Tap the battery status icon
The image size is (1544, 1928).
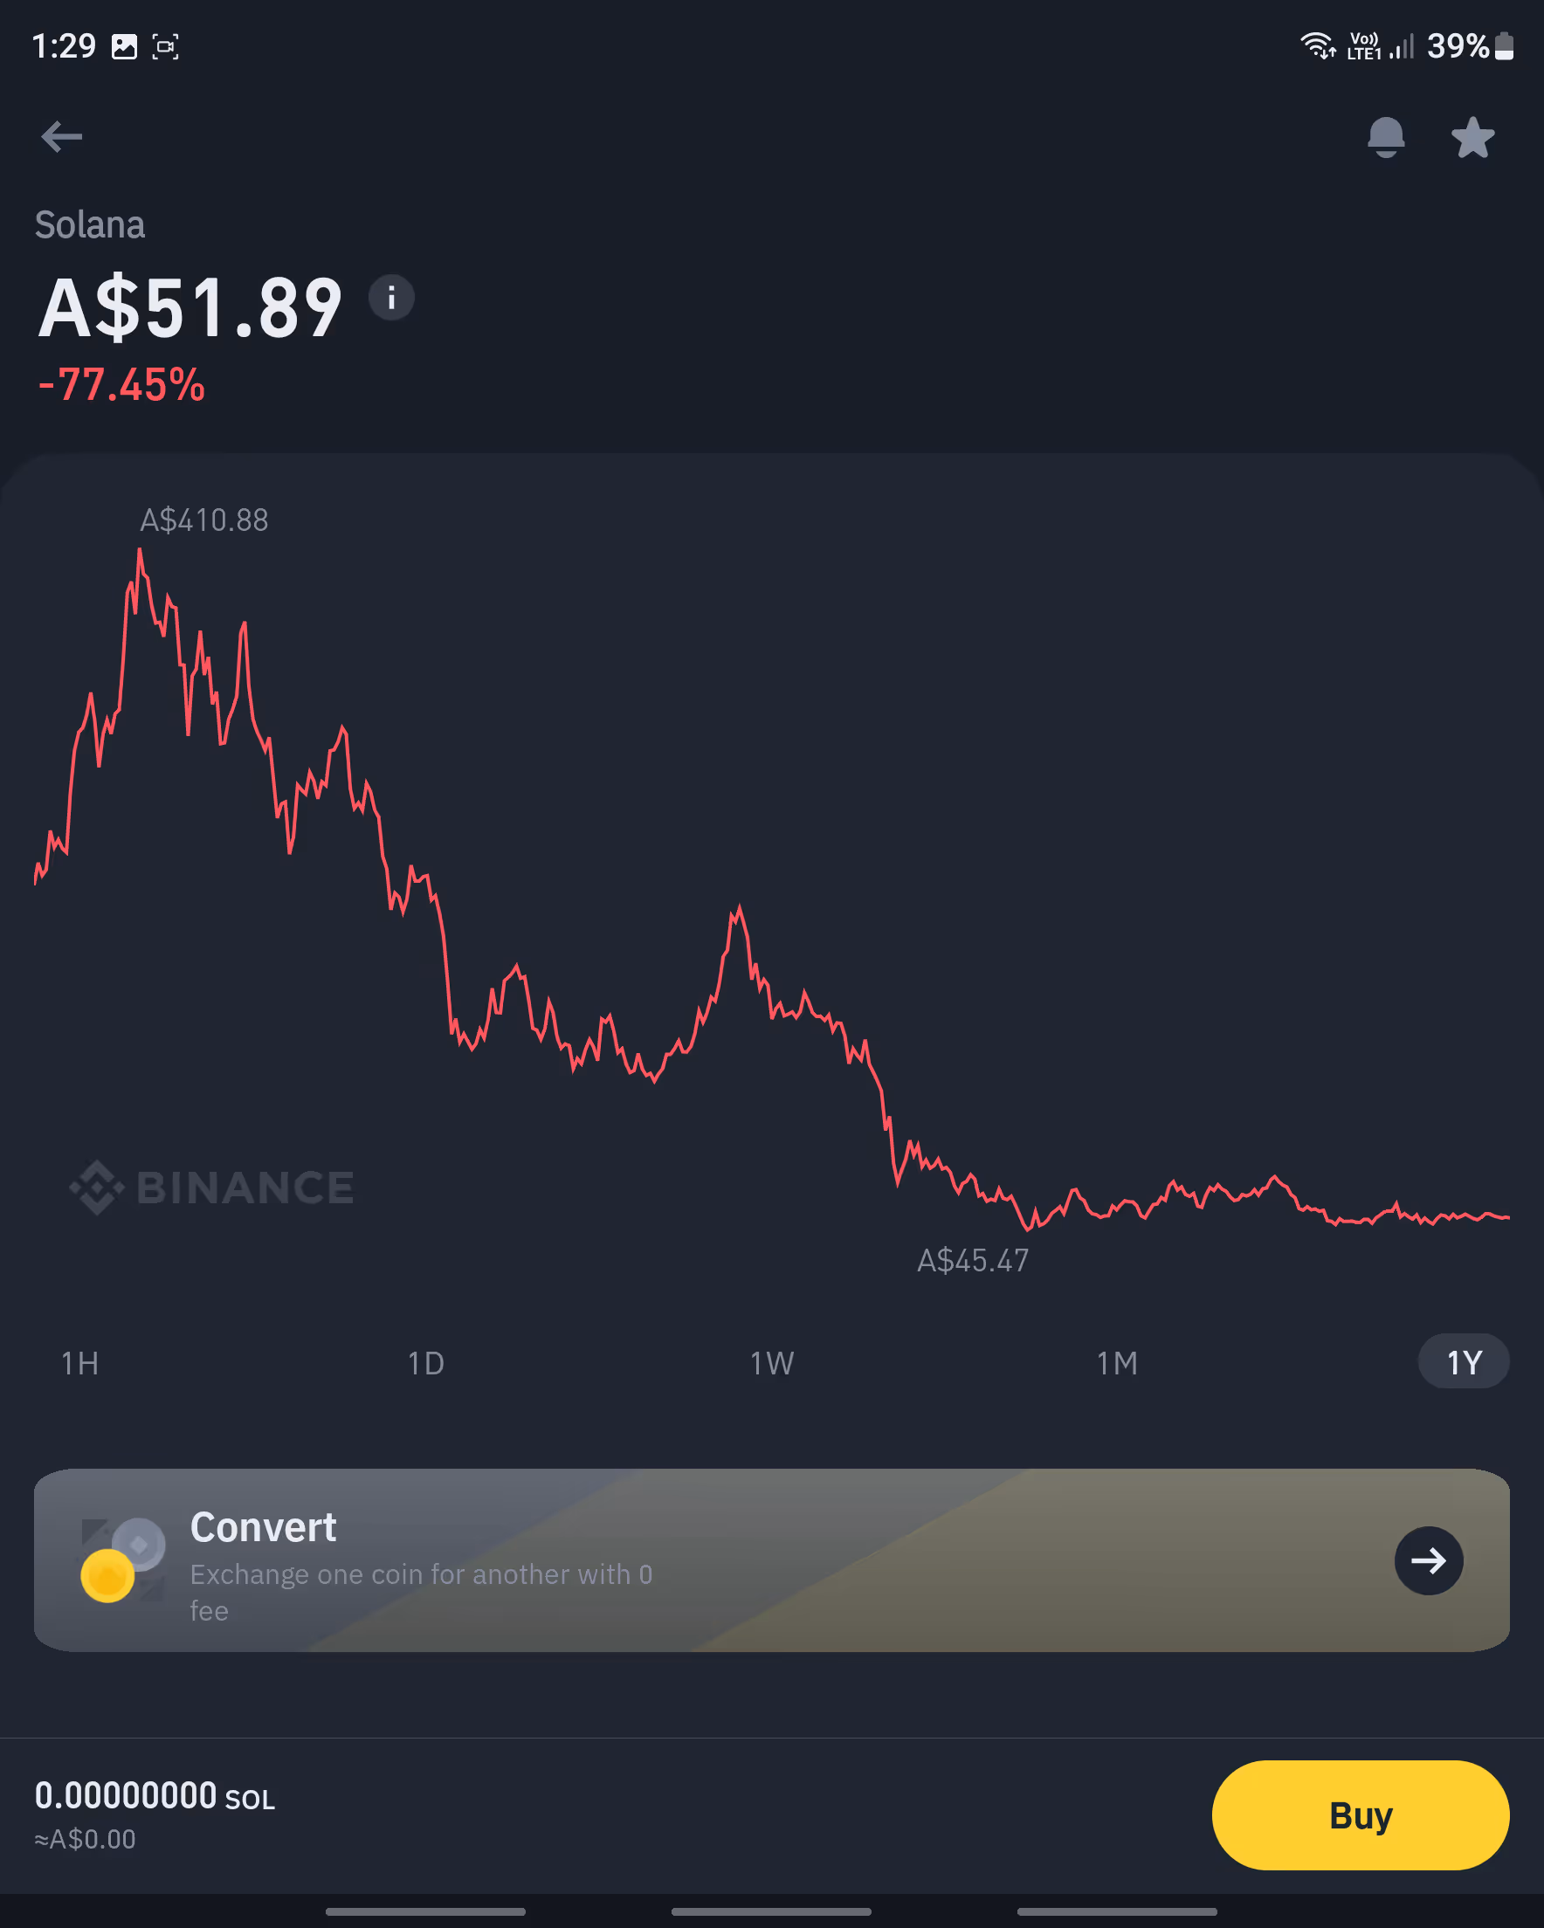pos(1504,45)
